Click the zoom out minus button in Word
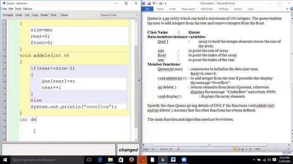This screenshot has height=164, width=293. pos(264,149)
